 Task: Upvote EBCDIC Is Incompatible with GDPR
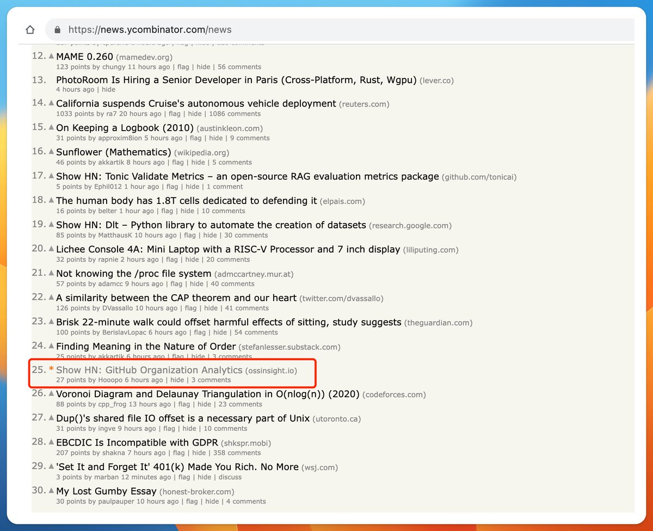(x=51, y=442)
